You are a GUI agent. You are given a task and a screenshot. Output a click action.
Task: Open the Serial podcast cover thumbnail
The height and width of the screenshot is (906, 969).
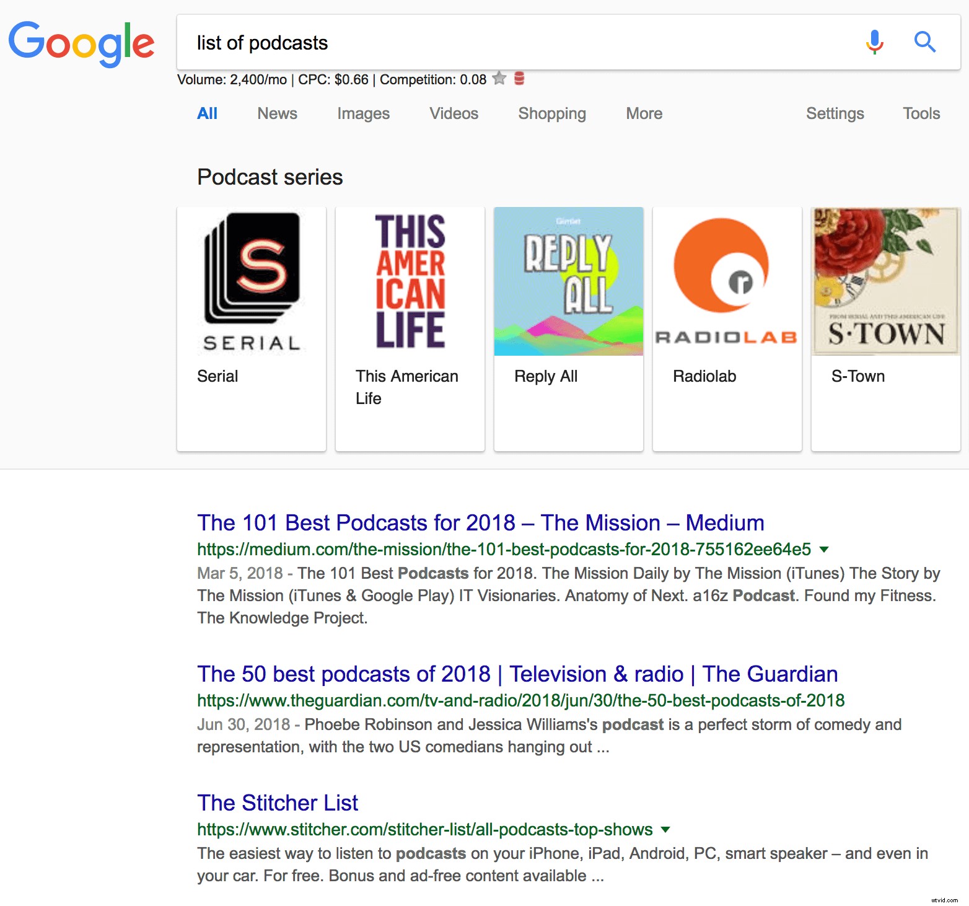(252, 282)
